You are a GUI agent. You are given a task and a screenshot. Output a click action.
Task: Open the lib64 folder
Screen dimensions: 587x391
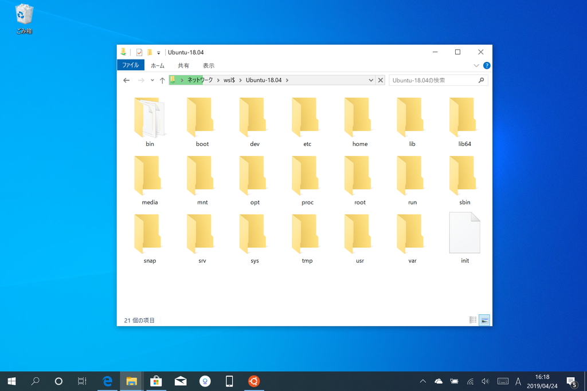(464, 122)
